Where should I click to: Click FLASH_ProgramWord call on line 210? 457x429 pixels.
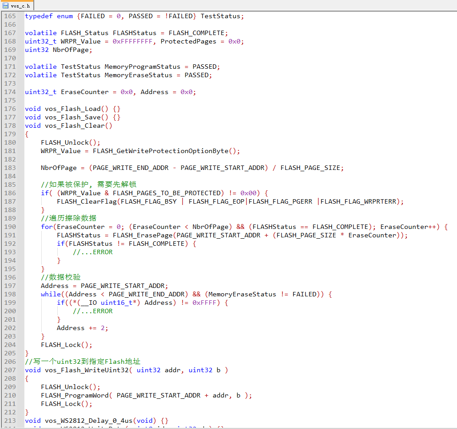point(75,395)
